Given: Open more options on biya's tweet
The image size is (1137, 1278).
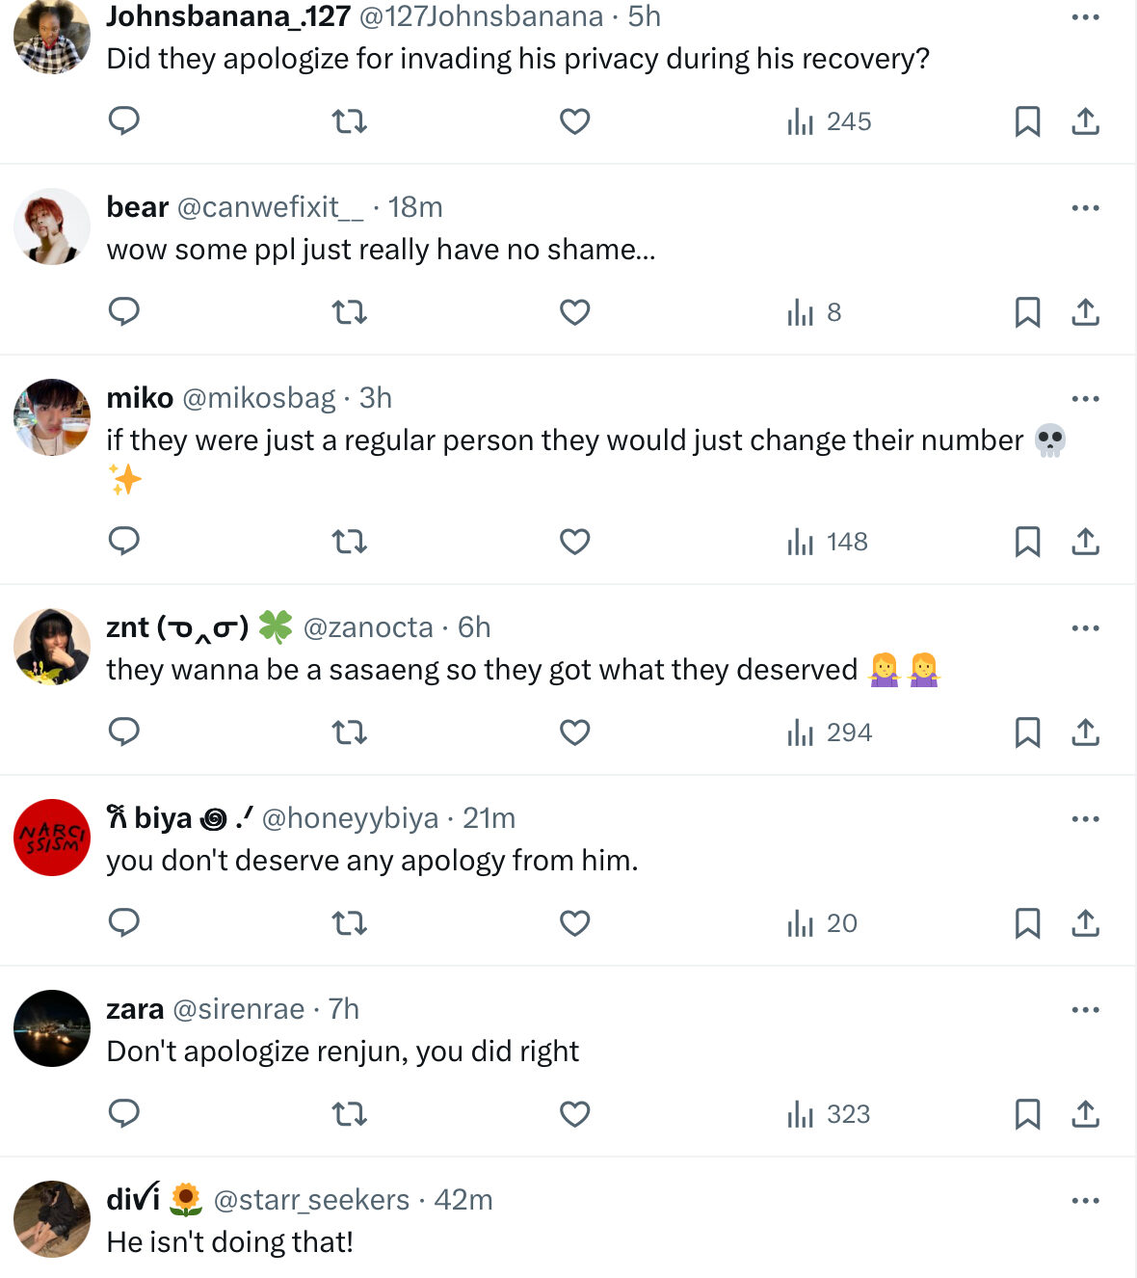Looking at the screenshot, I should (x=1085, y=819).
